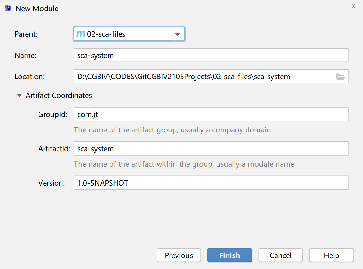Click into the Name field containing sca-system
Image resolution: width=363 pixels, height=269 pixels.
tap(211, 55)
